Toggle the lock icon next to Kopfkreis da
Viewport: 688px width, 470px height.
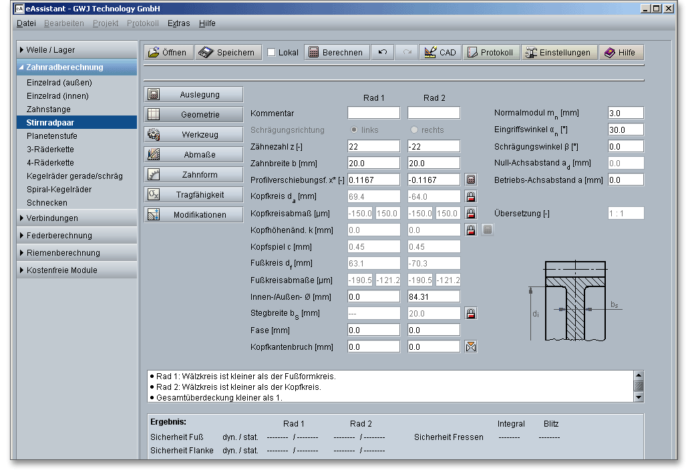point(471,196)
